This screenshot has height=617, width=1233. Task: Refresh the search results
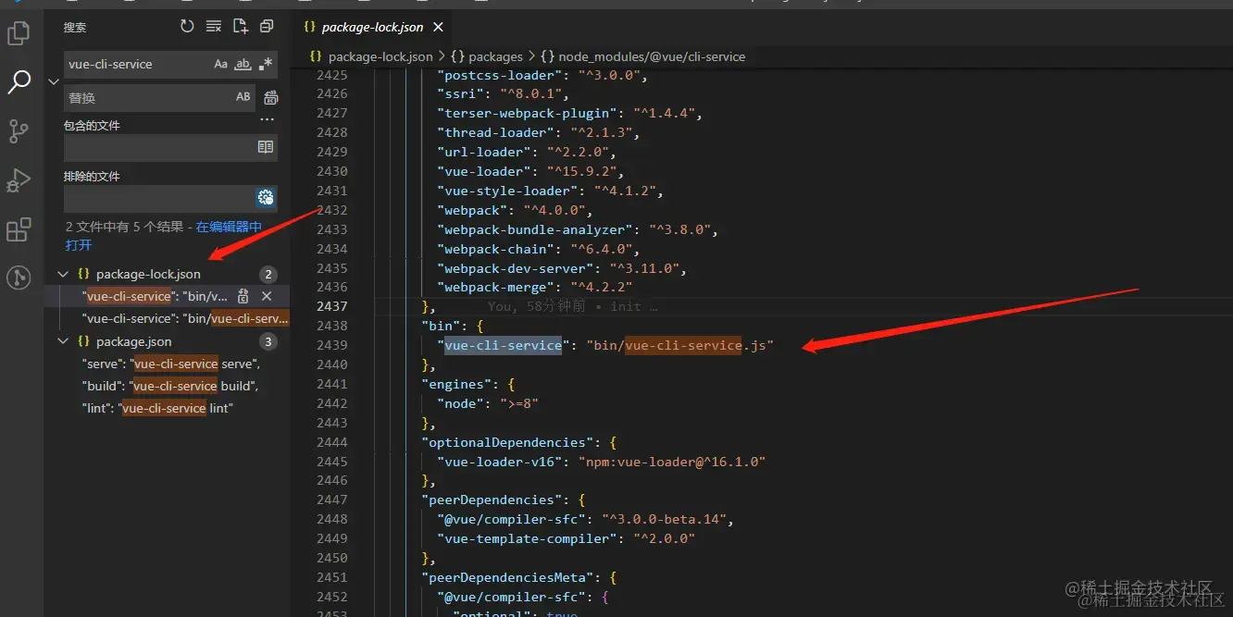(x=187, y=27)
